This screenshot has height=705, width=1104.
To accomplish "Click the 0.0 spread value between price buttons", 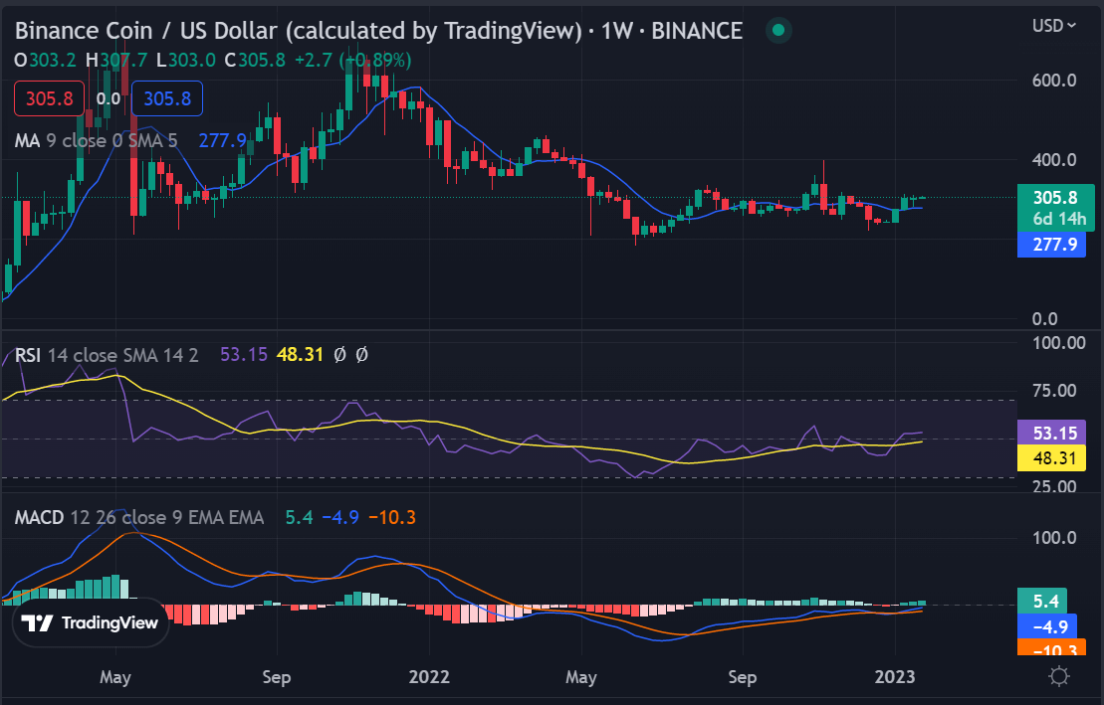I will click(x=108, y=98).
